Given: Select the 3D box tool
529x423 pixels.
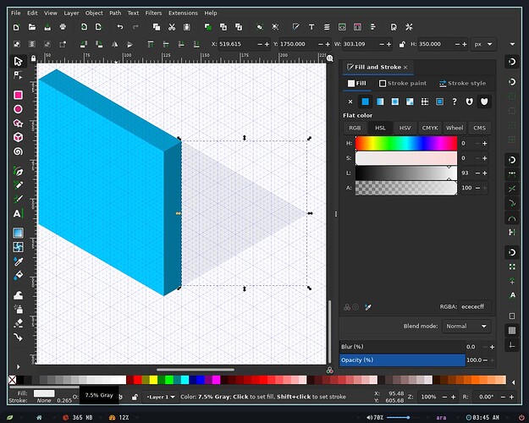Looking at the screenshot, I should (x=19, y=137).
